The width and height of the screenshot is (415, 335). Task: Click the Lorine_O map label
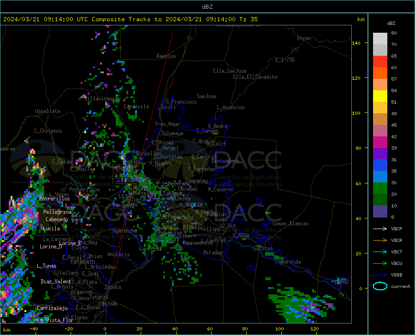(51, 247)
